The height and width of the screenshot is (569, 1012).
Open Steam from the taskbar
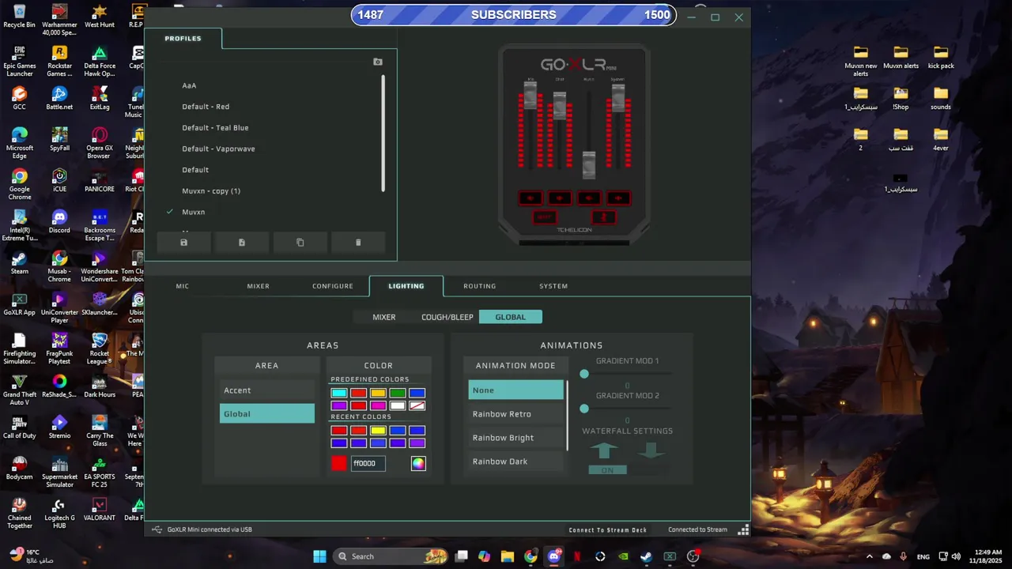pyautogui.click(x=646, y=556)
